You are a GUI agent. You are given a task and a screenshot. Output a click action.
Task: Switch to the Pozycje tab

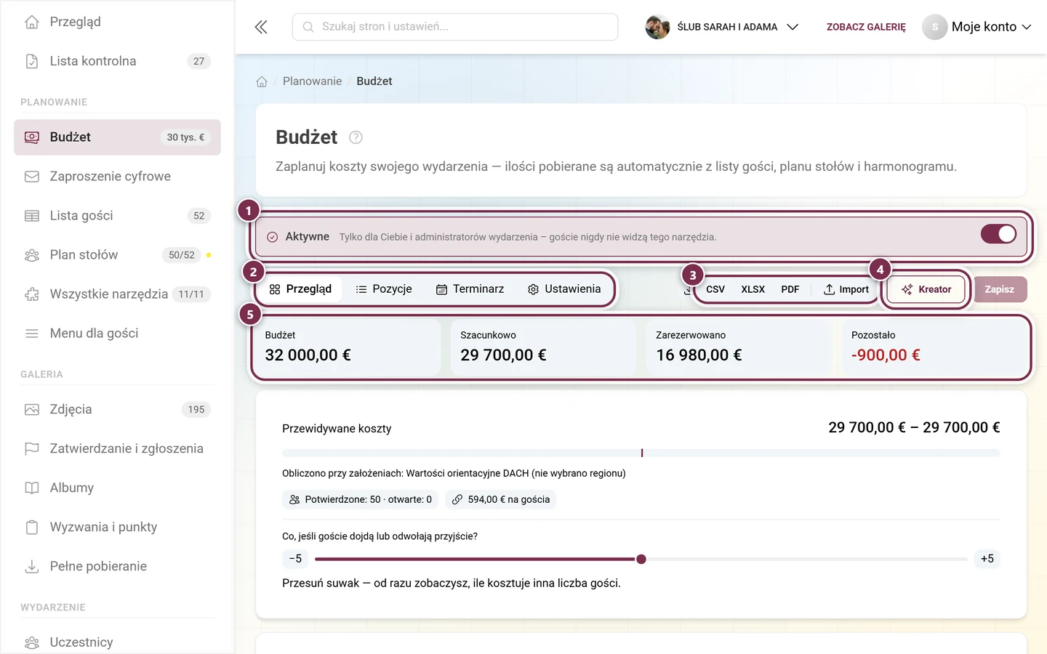(x=383, y=289)
